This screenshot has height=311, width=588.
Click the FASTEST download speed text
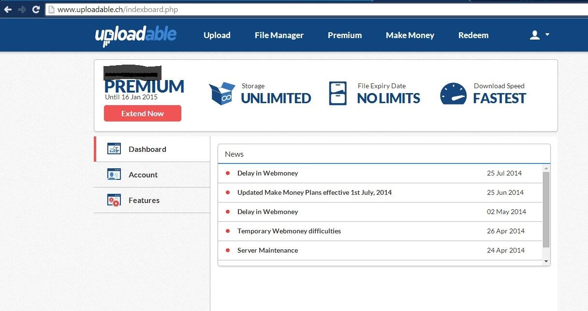(x=500, y=98)
